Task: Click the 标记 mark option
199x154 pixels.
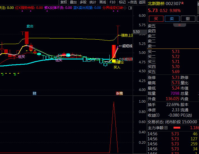Action: click(x=122, y=2)
